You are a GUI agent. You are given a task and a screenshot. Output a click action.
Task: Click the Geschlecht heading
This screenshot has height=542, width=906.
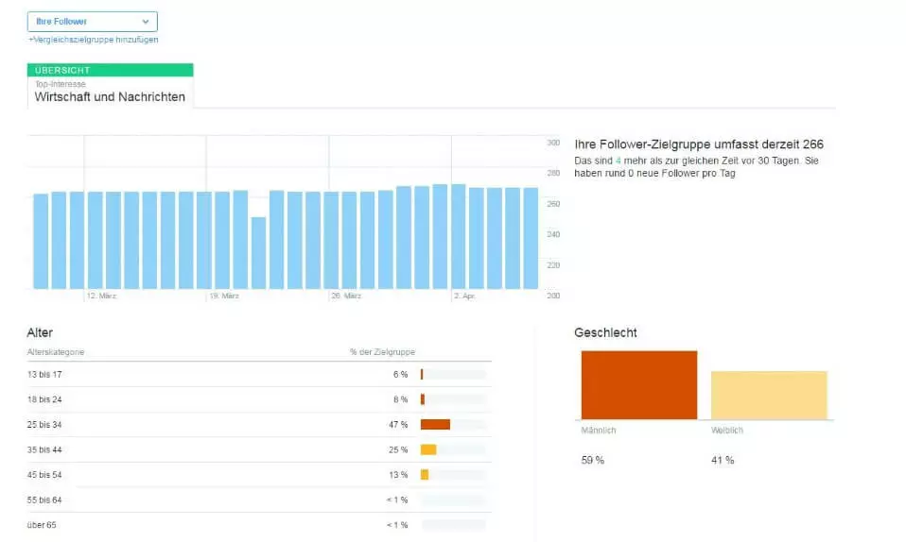coord(605,333)
